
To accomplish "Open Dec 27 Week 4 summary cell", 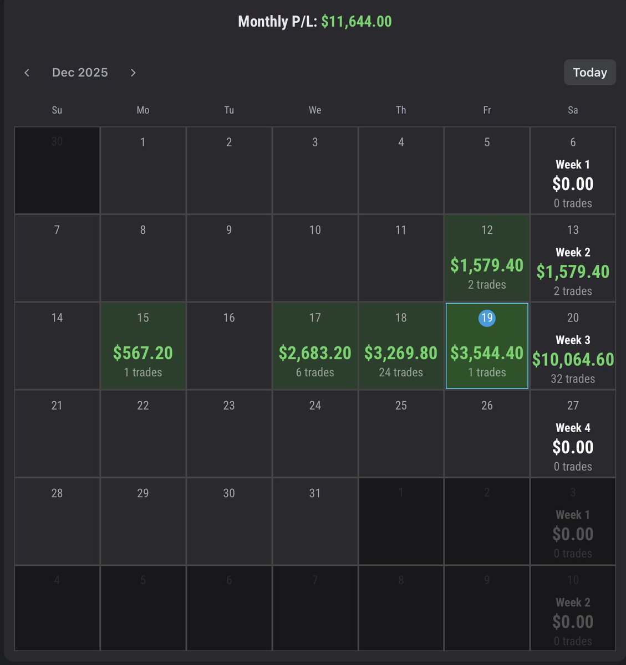I will point(573,433).
